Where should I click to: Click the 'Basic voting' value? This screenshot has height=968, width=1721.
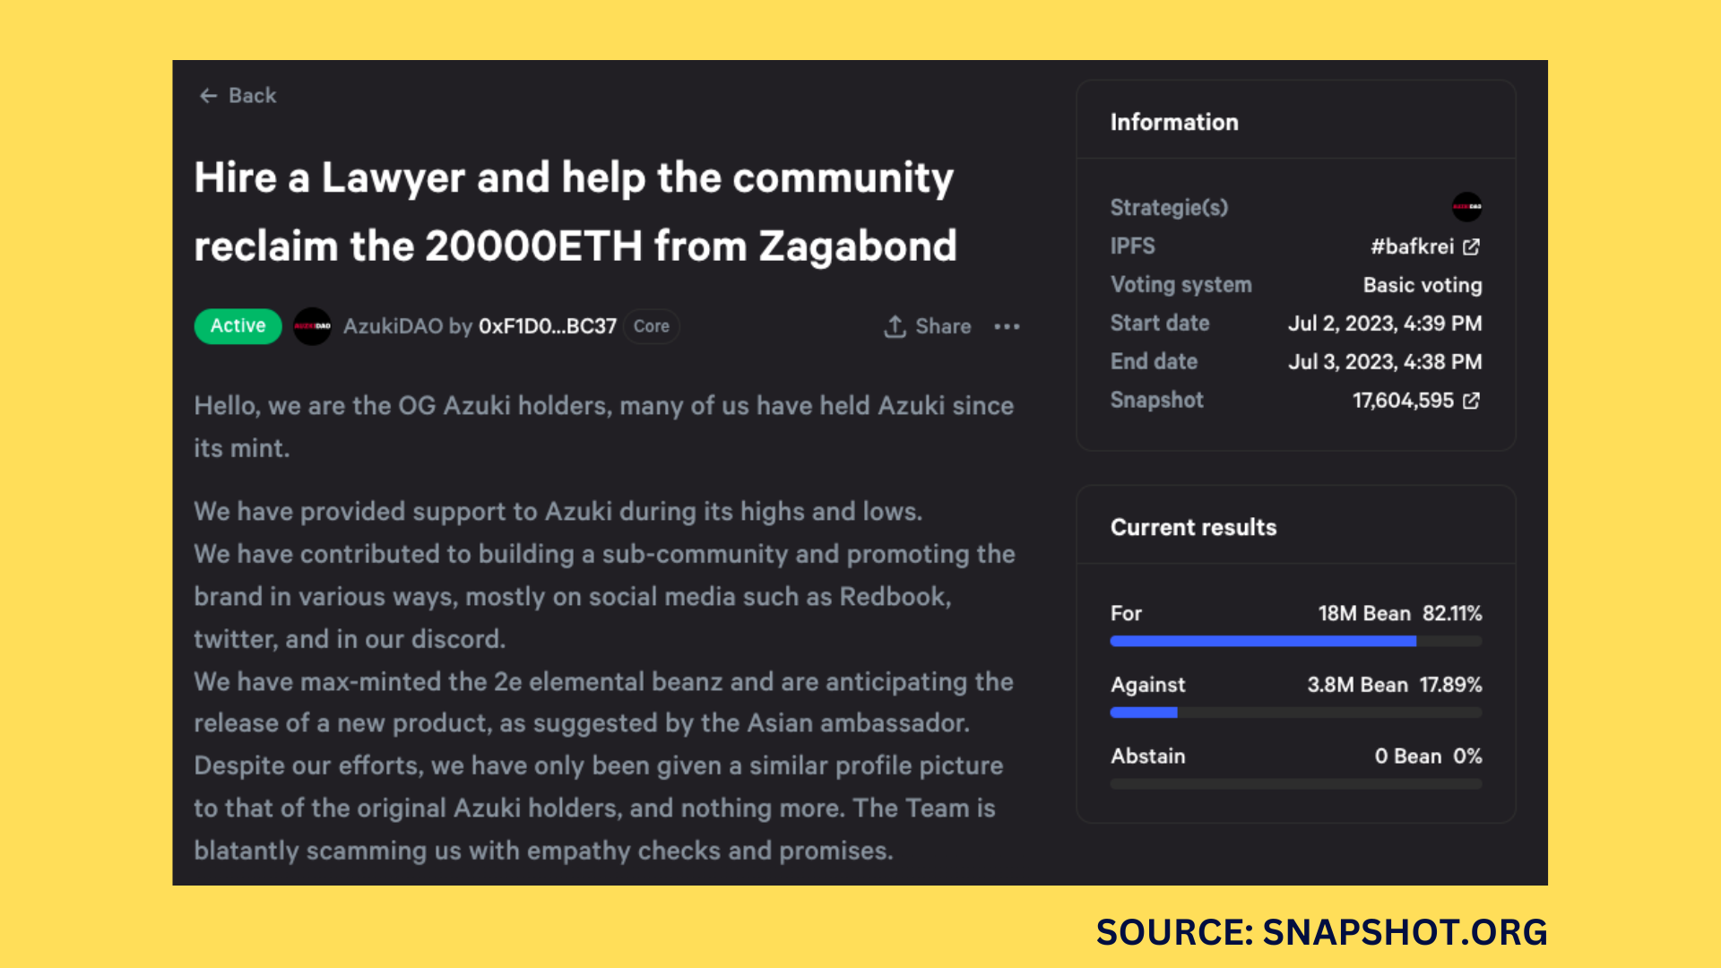[1423, 285]
